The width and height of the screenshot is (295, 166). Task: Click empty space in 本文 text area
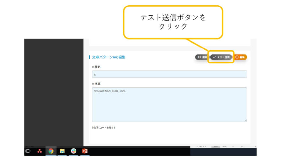tap(169, 107)
